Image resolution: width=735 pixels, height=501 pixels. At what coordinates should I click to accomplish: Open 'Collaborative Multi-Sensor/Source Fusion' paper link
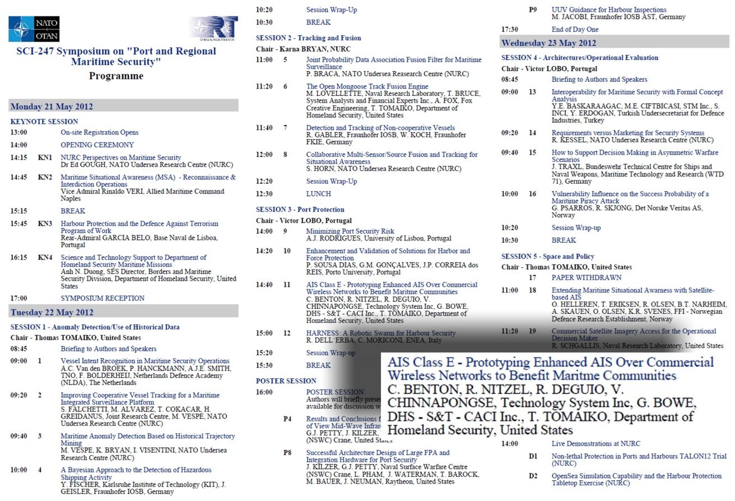[392, 158]
